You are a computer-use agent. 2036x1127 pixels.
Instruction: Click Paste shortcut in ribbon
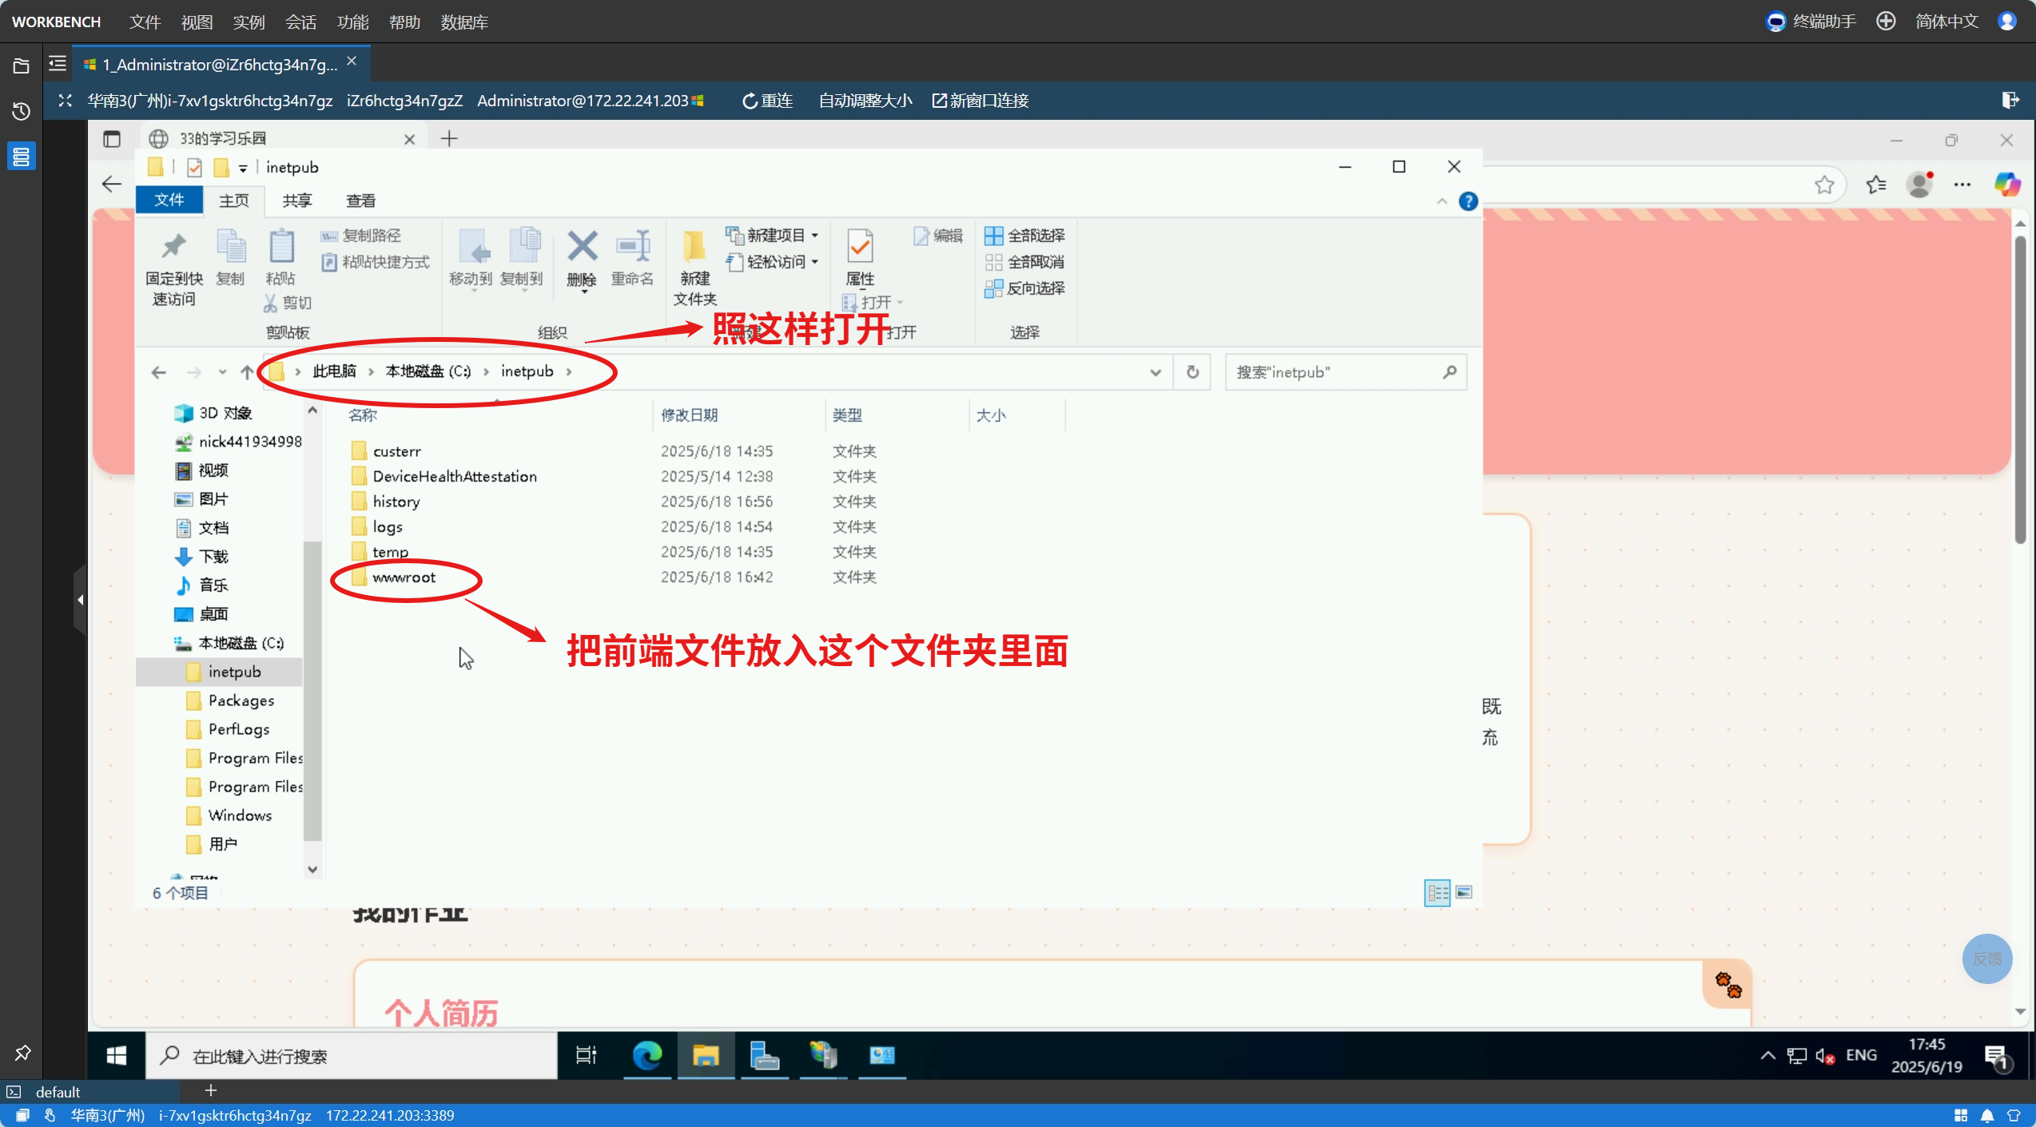click(375, 262)
